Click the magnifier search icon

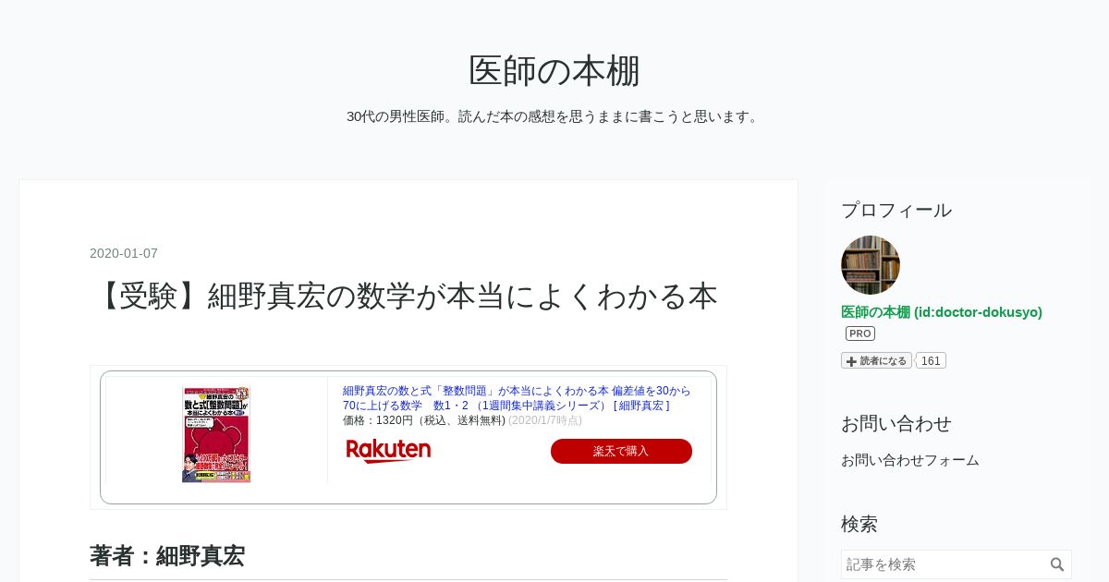[1057, 564]
